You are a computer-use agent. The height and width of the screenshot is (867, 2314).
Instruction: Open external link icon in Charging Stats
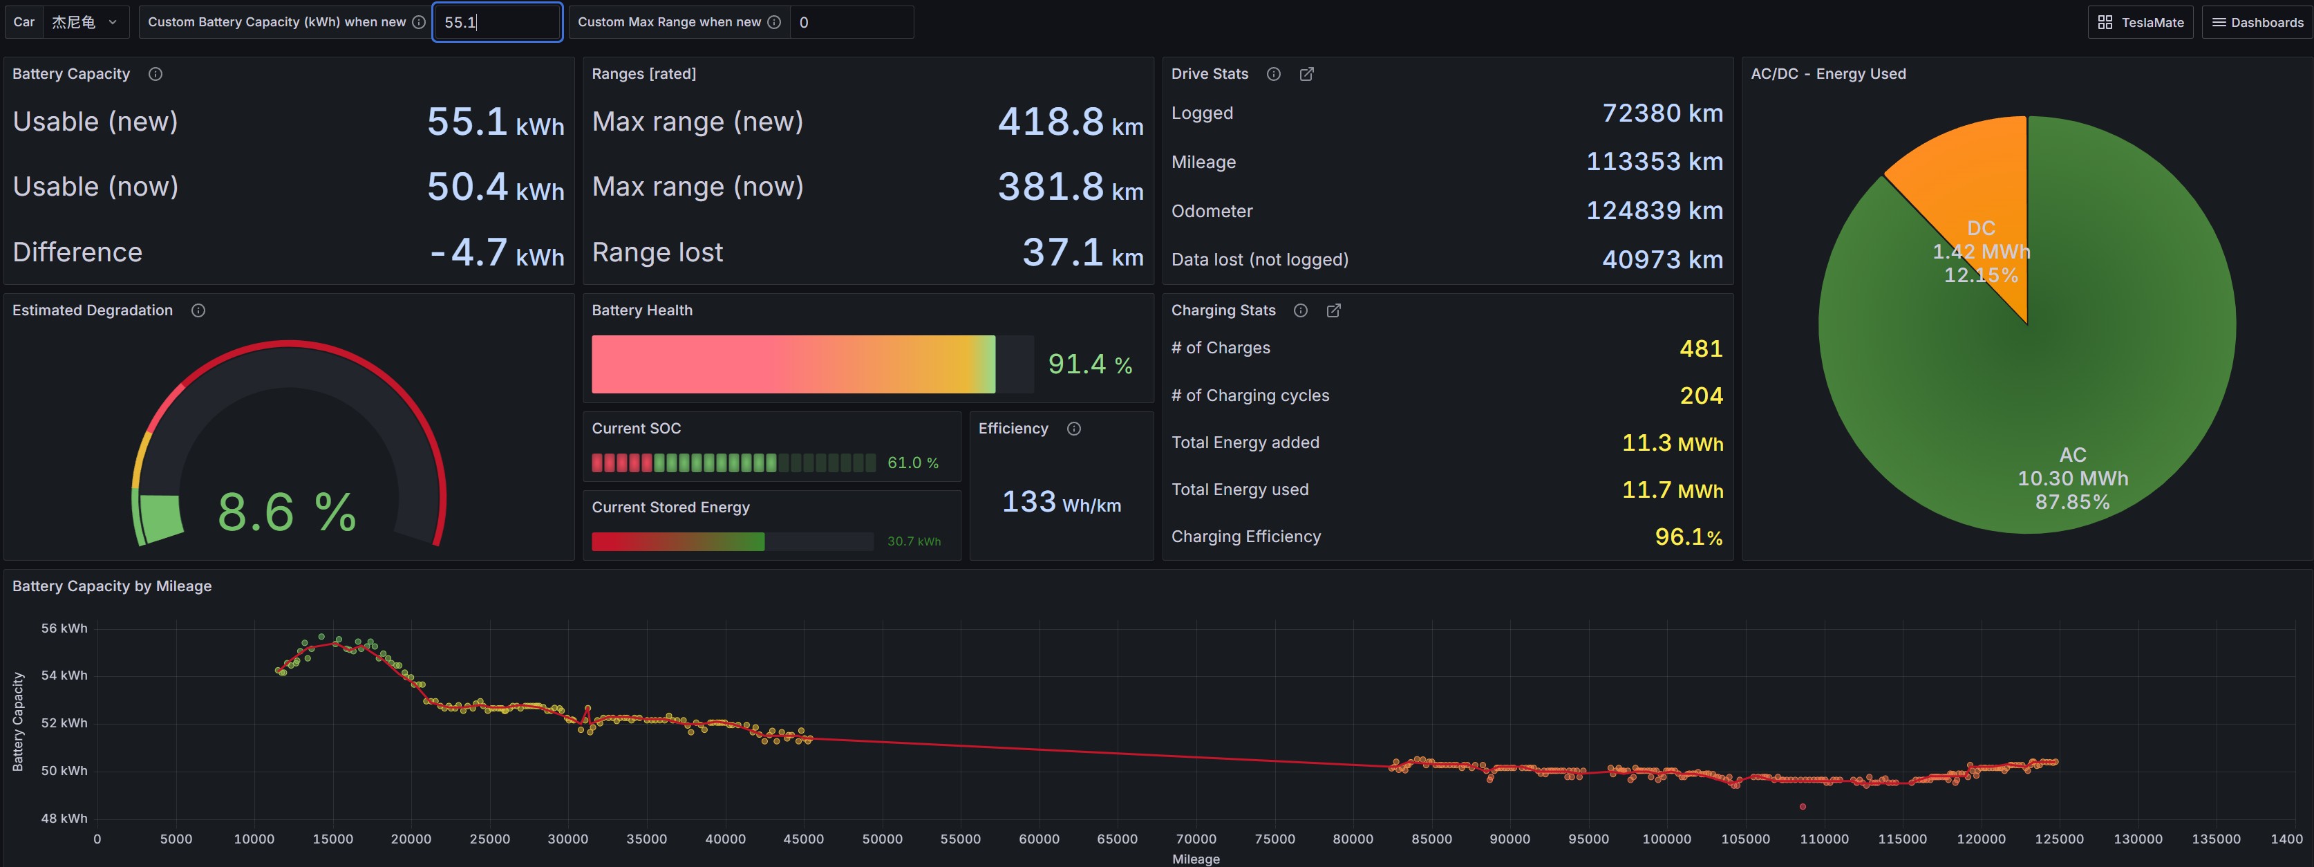pos(1334,310)
